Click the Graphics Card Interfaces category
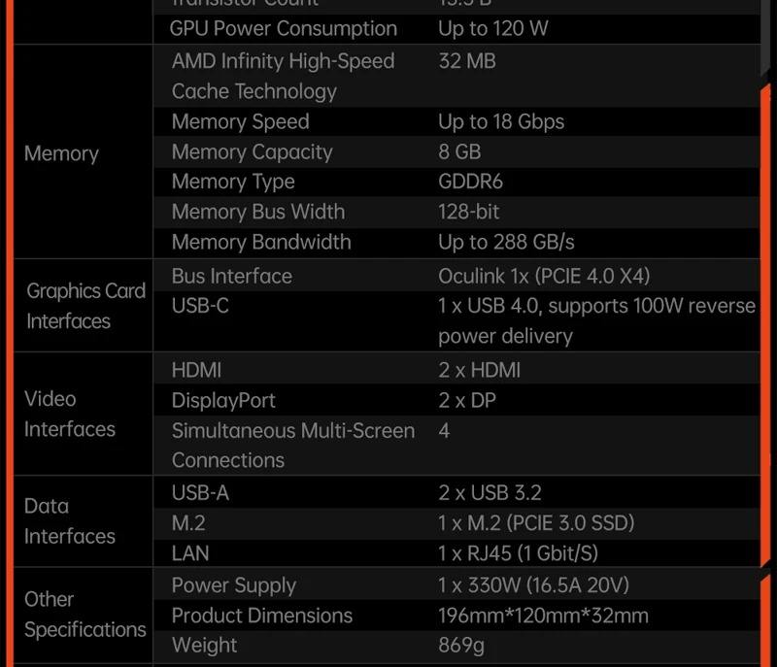The image size is (777, 667). 85,306
